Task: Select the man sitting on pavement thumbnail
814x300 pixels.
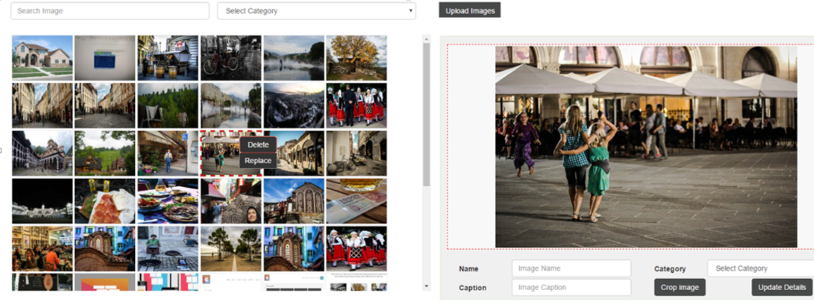Action: click(x=168, y=249)
